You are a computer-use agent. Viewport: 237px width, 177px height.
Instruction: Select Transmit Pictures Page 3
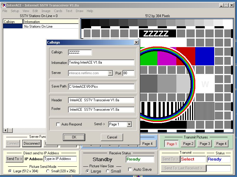205,144
